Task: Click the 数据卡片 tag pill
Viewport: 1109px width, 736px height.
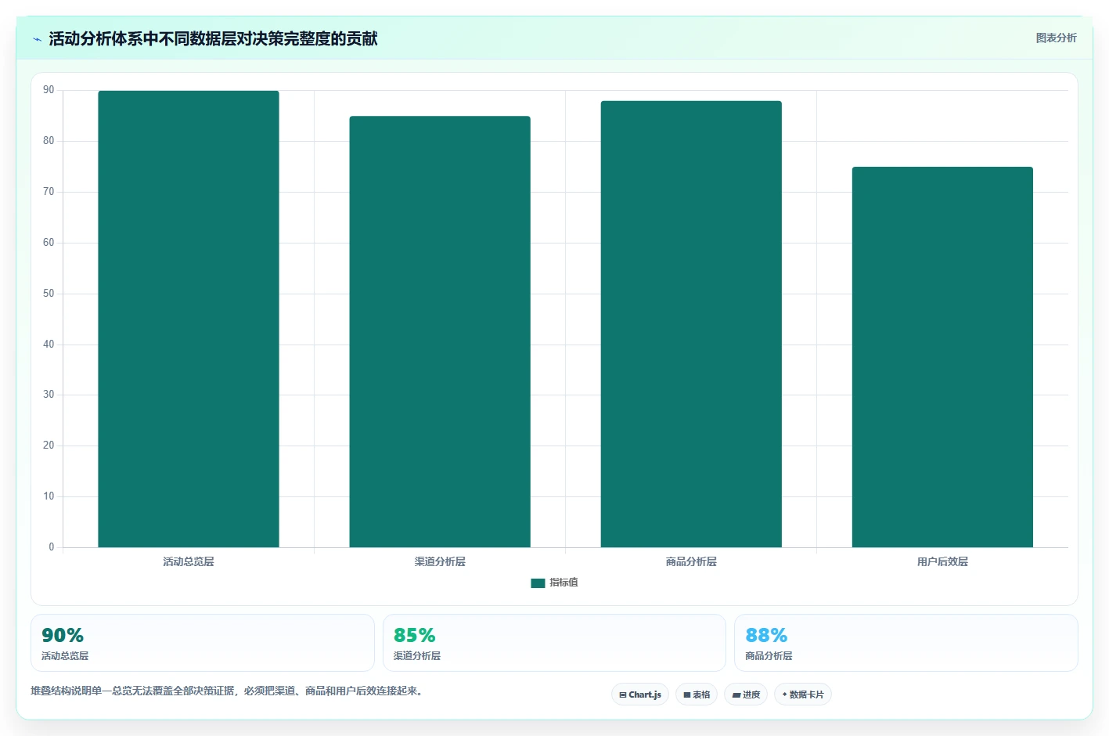Action: click(x=803, y=695)
